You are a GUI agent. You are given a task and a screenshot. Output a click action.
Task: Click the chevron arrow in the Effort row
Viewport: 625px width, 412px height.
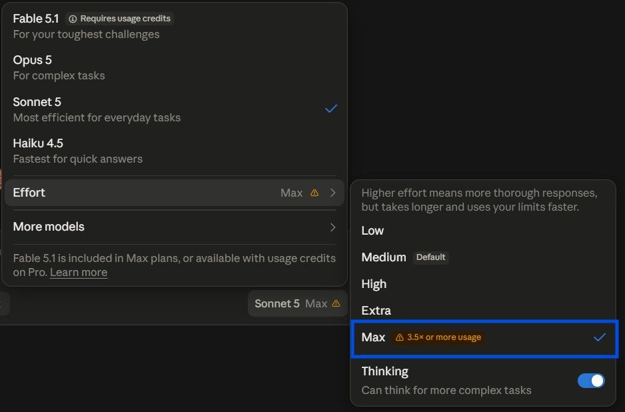pos(333,193)
